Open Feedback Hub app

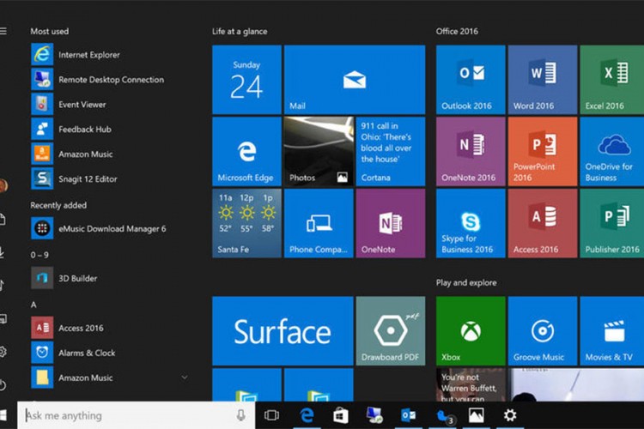click(x=111, y=130)
